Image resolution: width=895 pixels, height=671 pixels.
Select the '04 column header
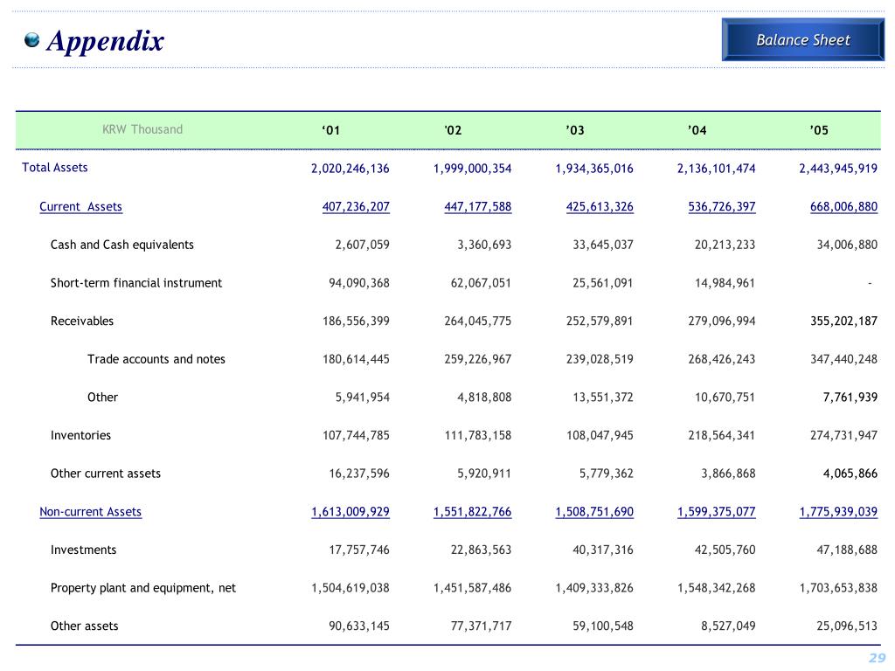click(697, 130)
